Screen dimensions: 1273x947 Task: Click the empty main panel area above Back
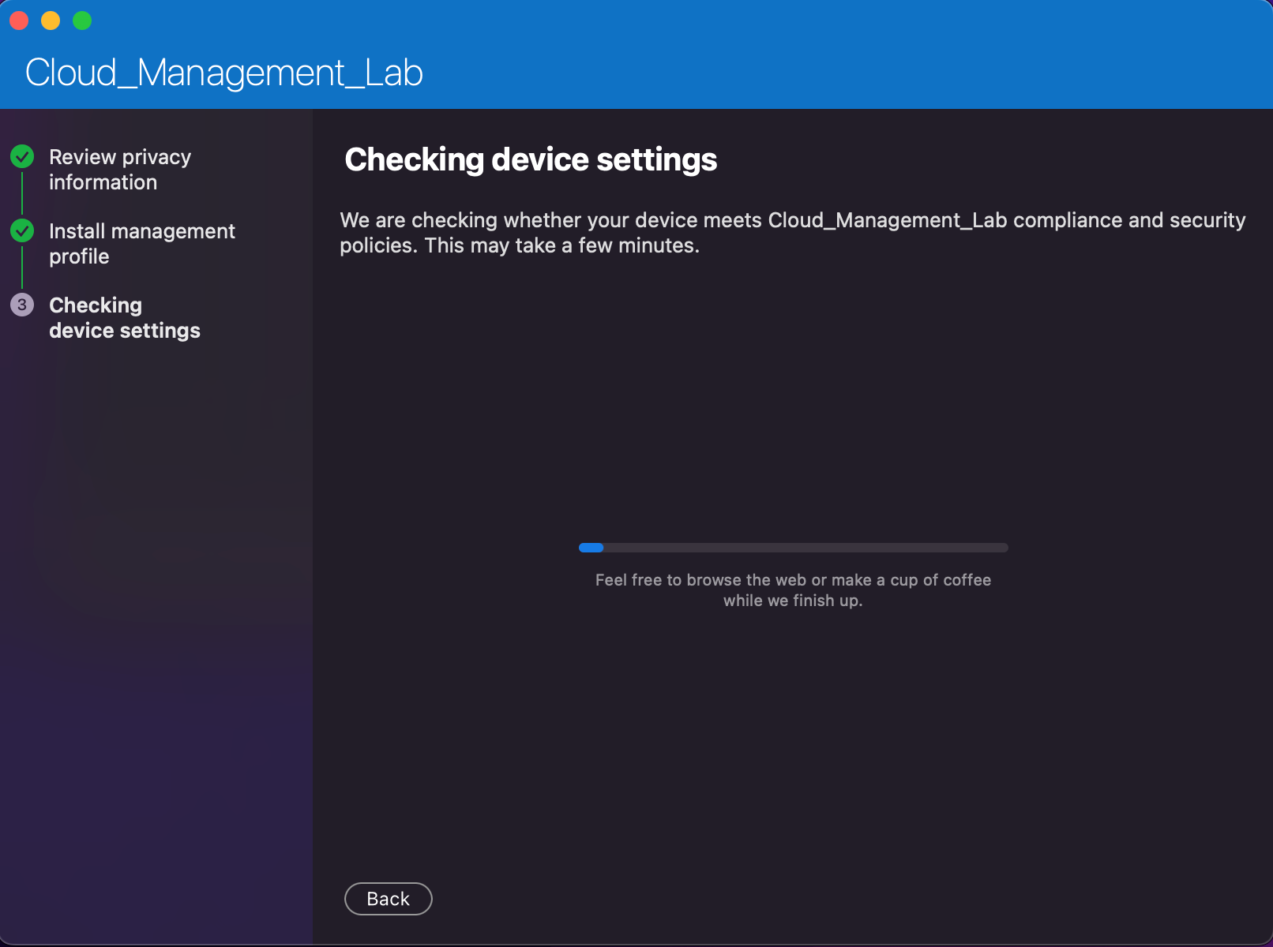coord(792,750)
